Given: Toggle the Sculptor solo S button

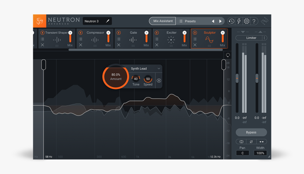Looking at the screenshot, I should tap(159, 80).
